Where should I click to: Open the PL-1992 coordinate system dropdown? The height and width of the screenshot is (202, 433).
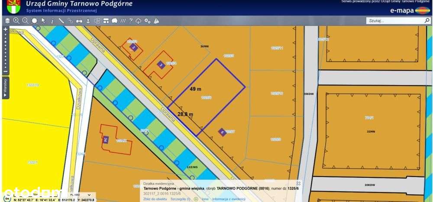[x=80, y=195]
